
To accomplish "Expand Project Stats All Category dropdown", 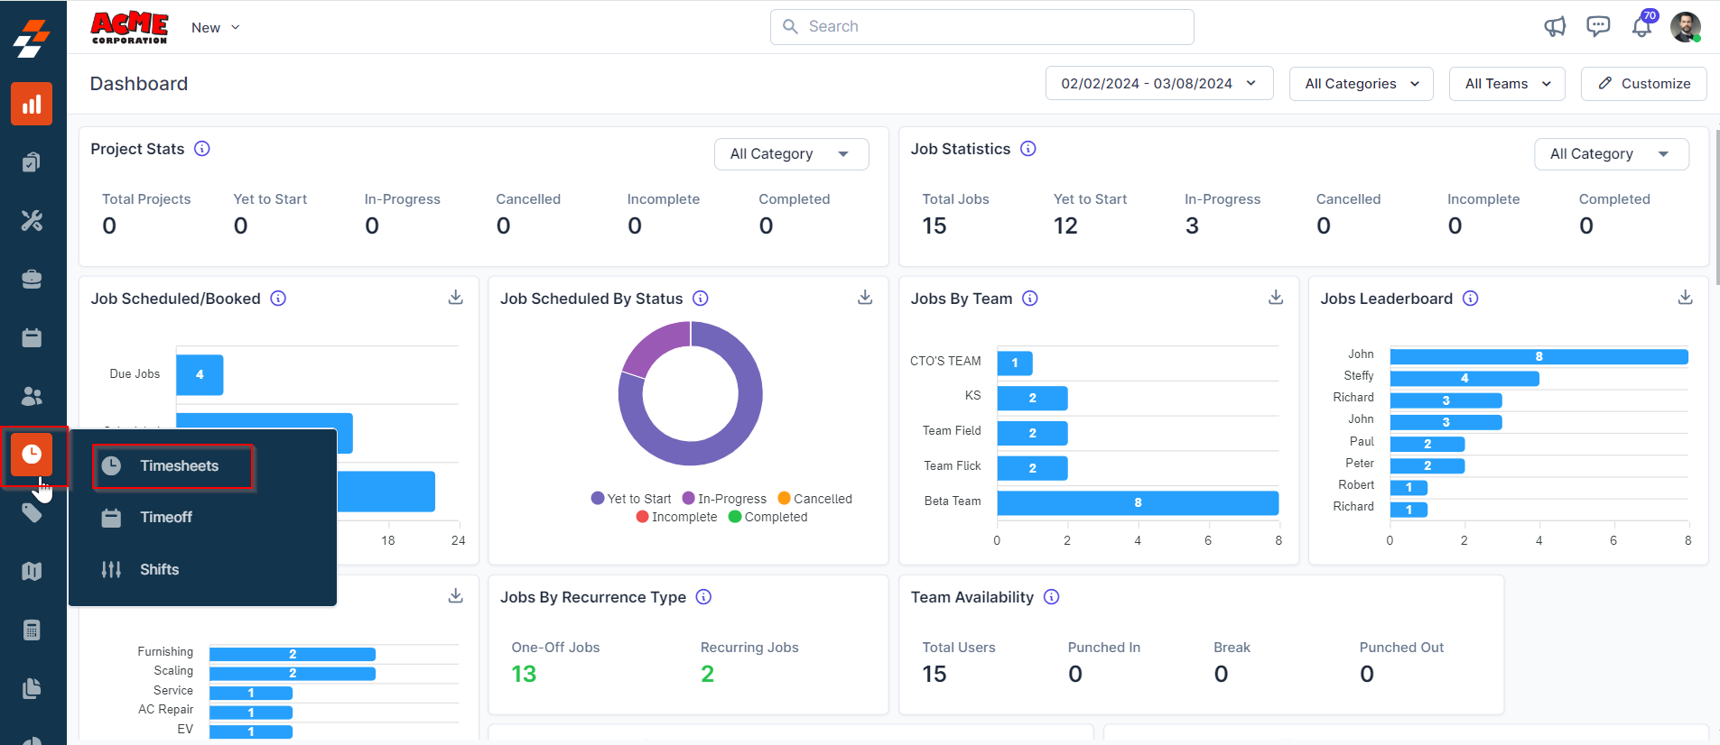I will pos(790,154).
